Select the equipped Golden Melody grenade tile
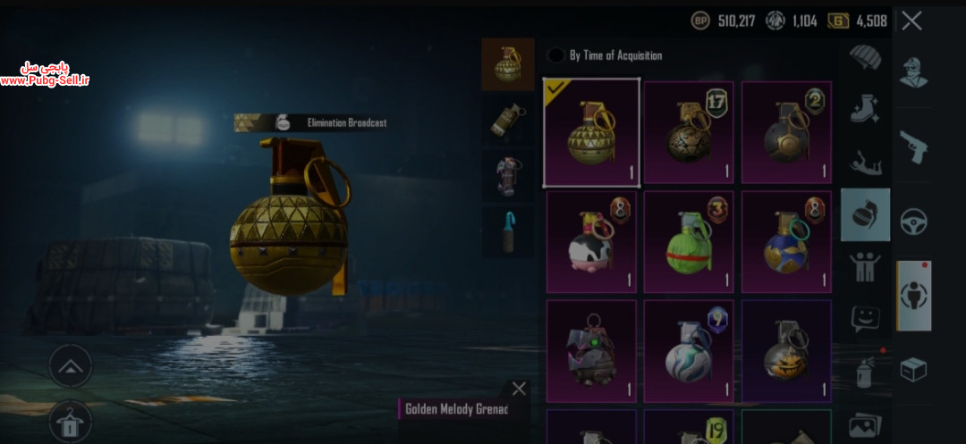The image size is (966, 444). pyautogui.click(x=591, y=132)
